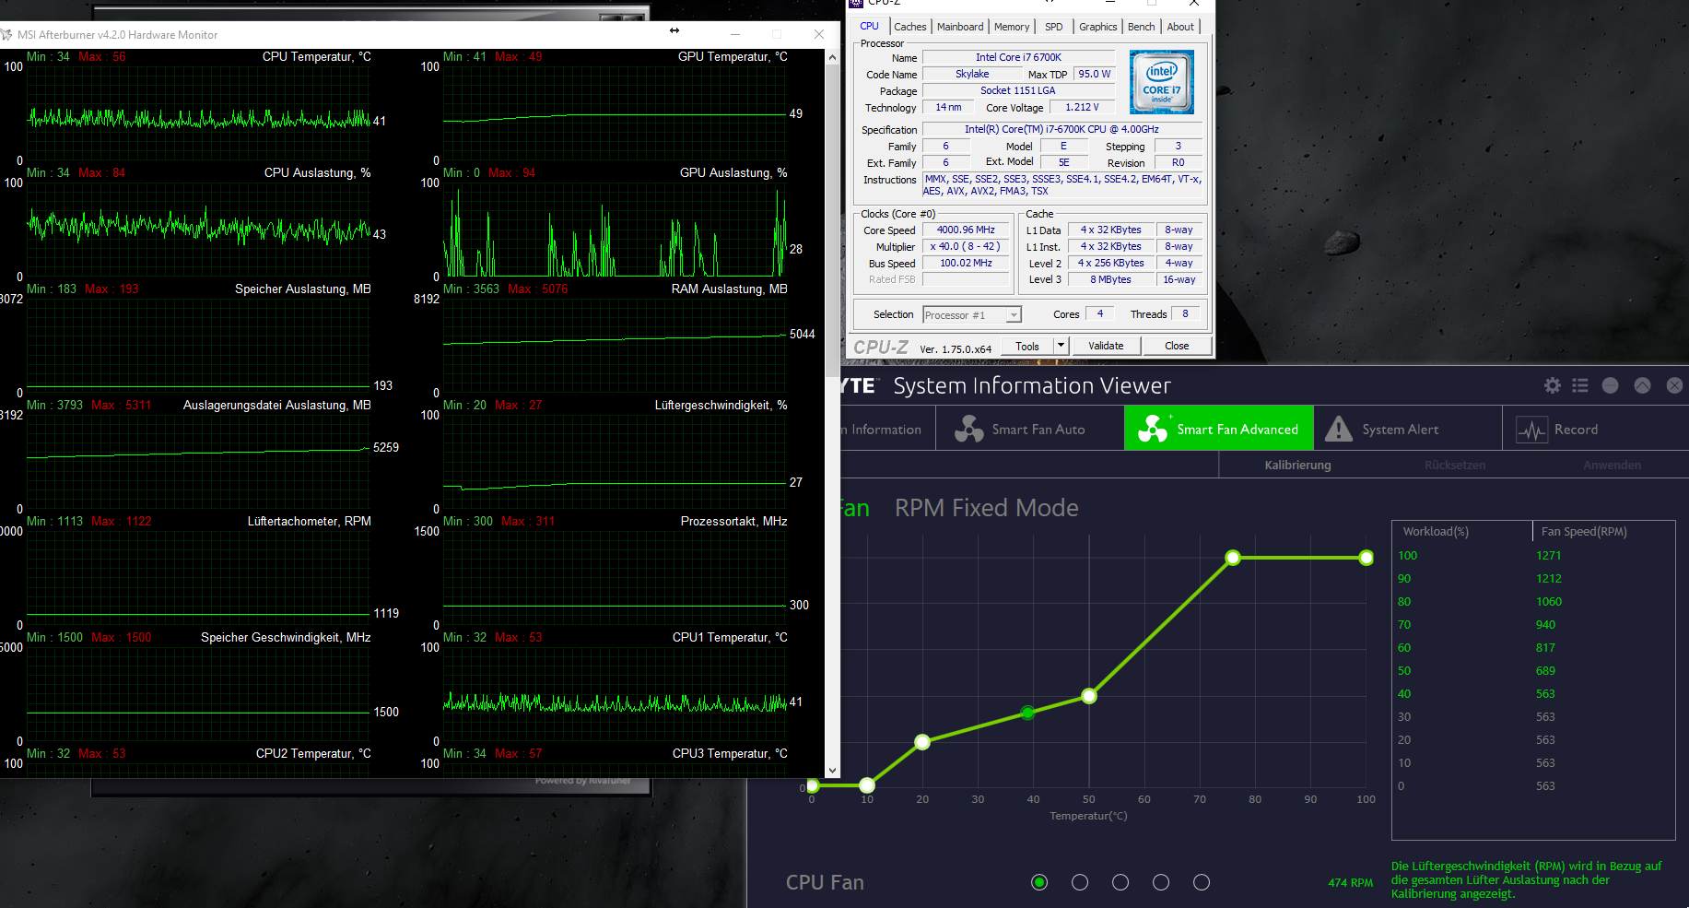
Task: Expand the Tools dropdown arrow in CPU-Z
Action: pyautogui.click(x=1061, y=346)
